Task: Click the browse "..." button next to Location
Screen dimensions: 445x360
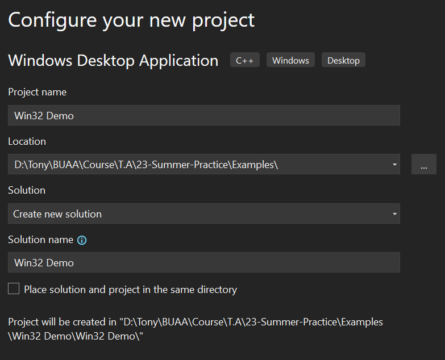Action: [x=423, y=165]
